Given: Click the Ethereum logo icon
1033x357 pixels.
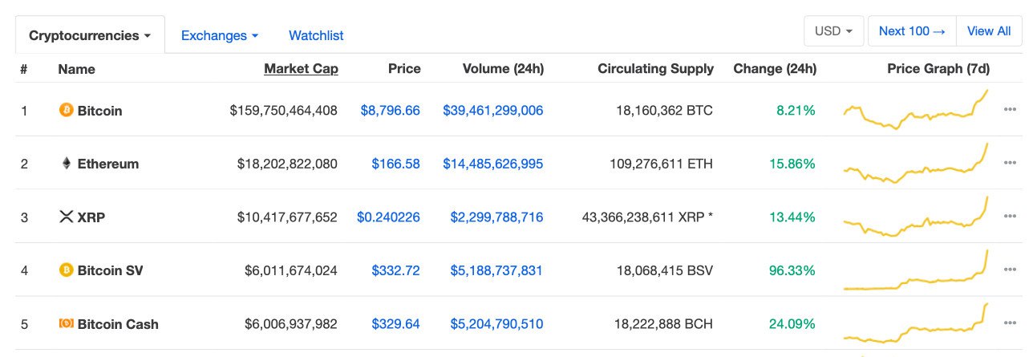Looking at the screenshot, I should 67,164.
